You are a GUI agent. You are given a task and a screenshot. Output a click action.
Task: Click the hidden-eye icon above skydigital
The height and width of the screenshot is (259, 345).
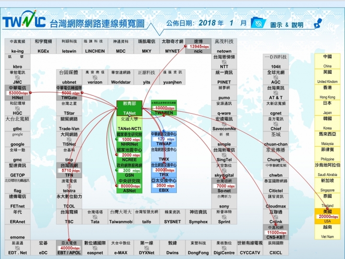224,170
